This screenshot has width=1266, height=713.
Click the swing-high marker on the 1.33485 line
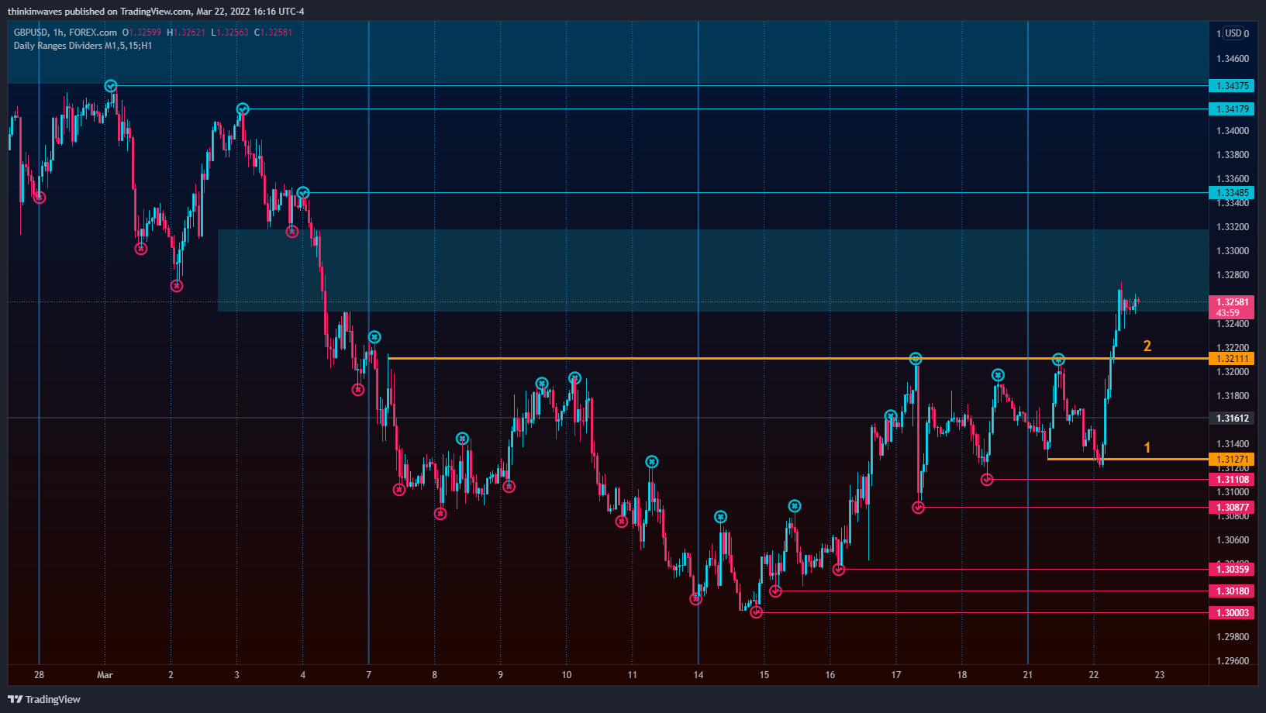[x=303, y=193]
